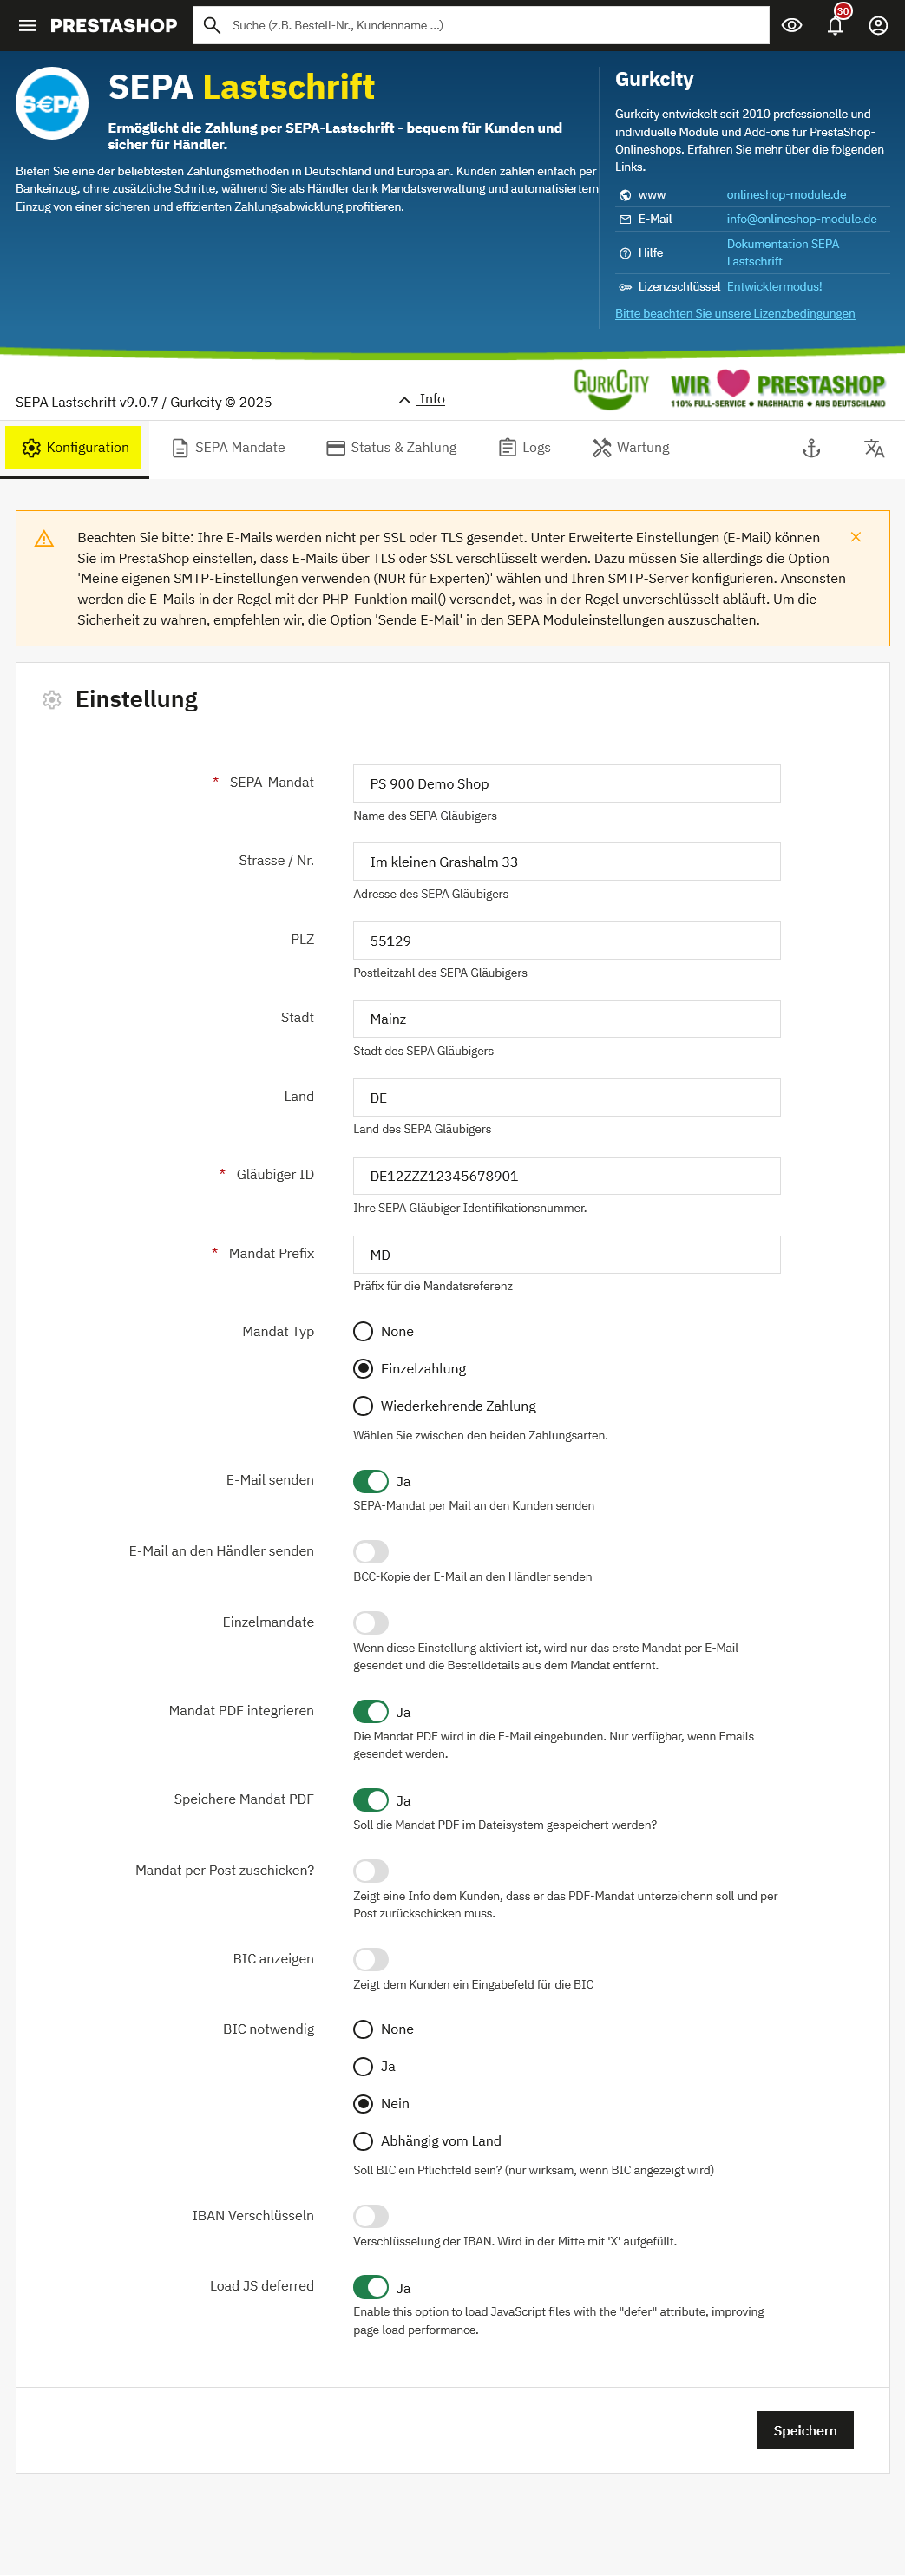905x2576 pixels.
Task: Click the Speichern button
Action: click(804, 2429)
